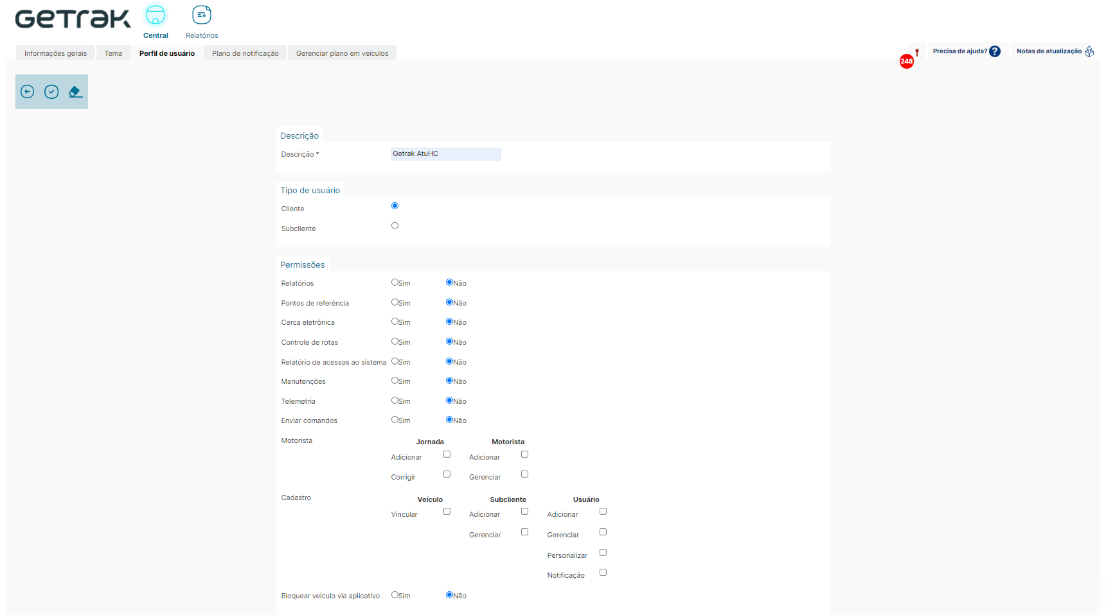Image resolution: width=1106 pixels, height=615 pixels.
Task: Click the eraser clear-form icon
Action: [x=75, y=92]
